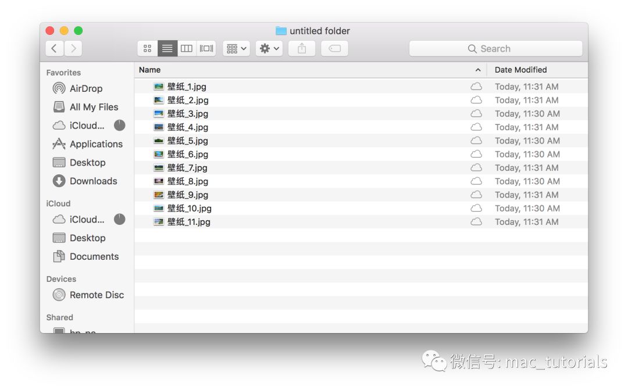This screenshot has width=628, height=390.
Task: Open the gear Action menu
Action: click(269, 49)
